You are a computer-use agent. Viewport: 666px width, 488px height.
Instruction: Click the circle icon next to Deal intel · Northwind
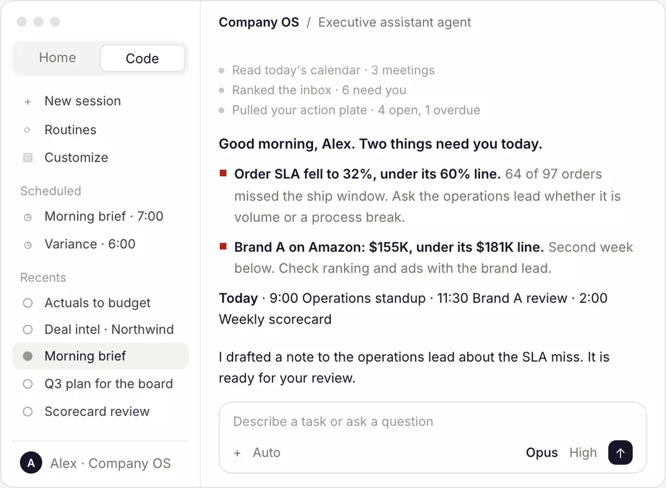pos(28,330)
